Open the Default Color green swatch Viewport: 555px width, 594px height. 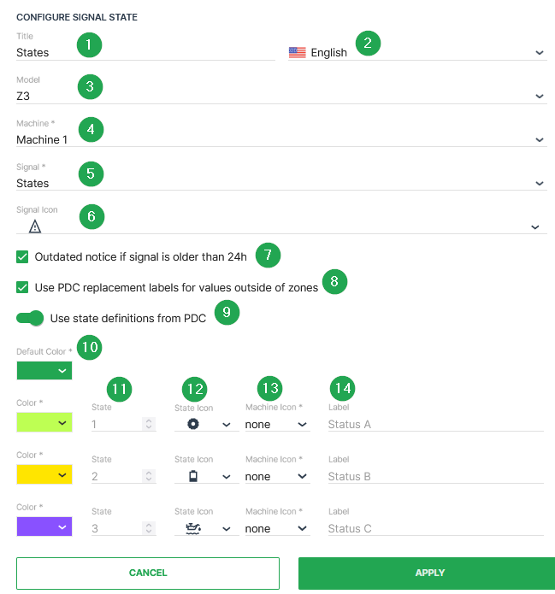pos(44,370)
